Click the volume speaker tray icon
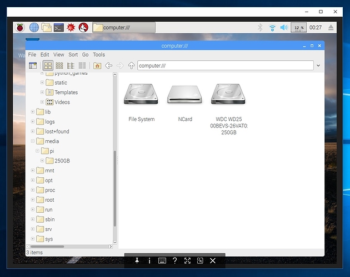The image size is (350, 277). pos(284,28)
